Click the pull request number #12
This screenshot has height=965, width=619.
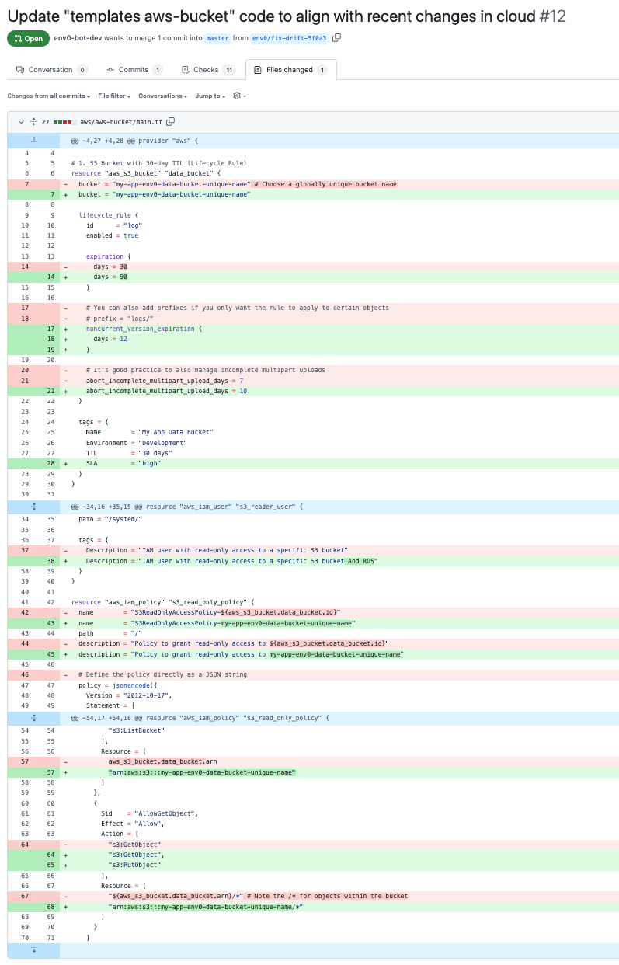click(x=553, y=16)
